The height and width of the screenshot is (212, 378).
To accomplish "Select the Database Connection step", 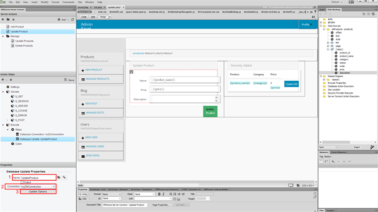I will pos(42,134).
